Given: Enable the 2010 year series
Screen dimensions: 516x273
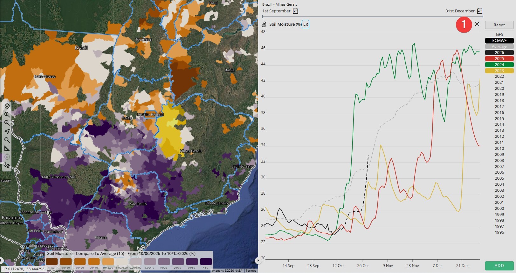Looking at the screenshot, I should (499, 149).
